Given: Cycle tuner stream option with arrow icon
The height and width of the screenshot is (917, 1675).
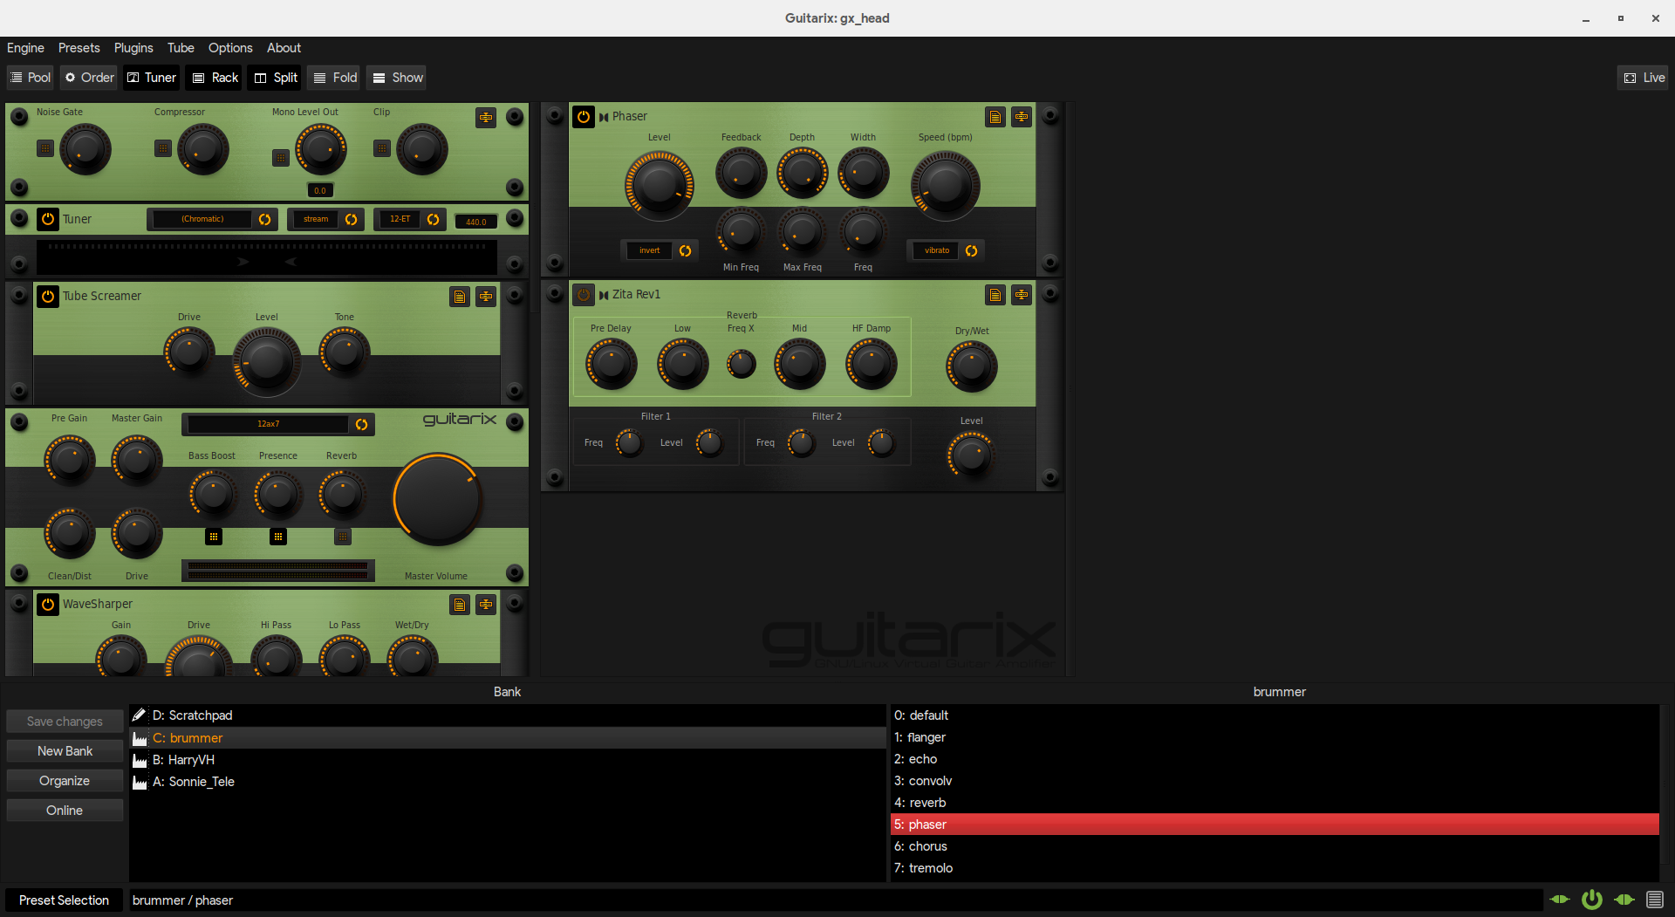Looking at the screenshot, I should 352,219.
